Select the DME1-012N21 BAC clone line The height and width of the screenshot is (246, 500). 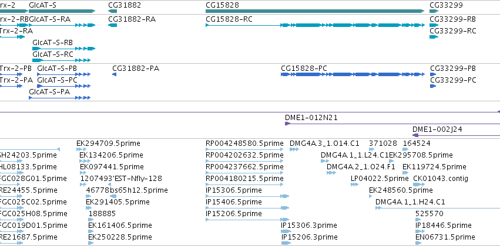[x=392, y=124]
